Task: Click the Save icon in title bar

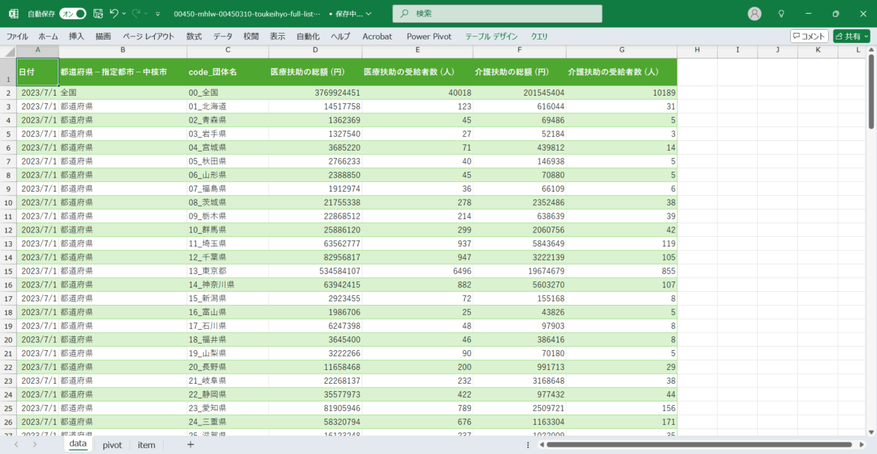Action: click(x=98, y=13)
